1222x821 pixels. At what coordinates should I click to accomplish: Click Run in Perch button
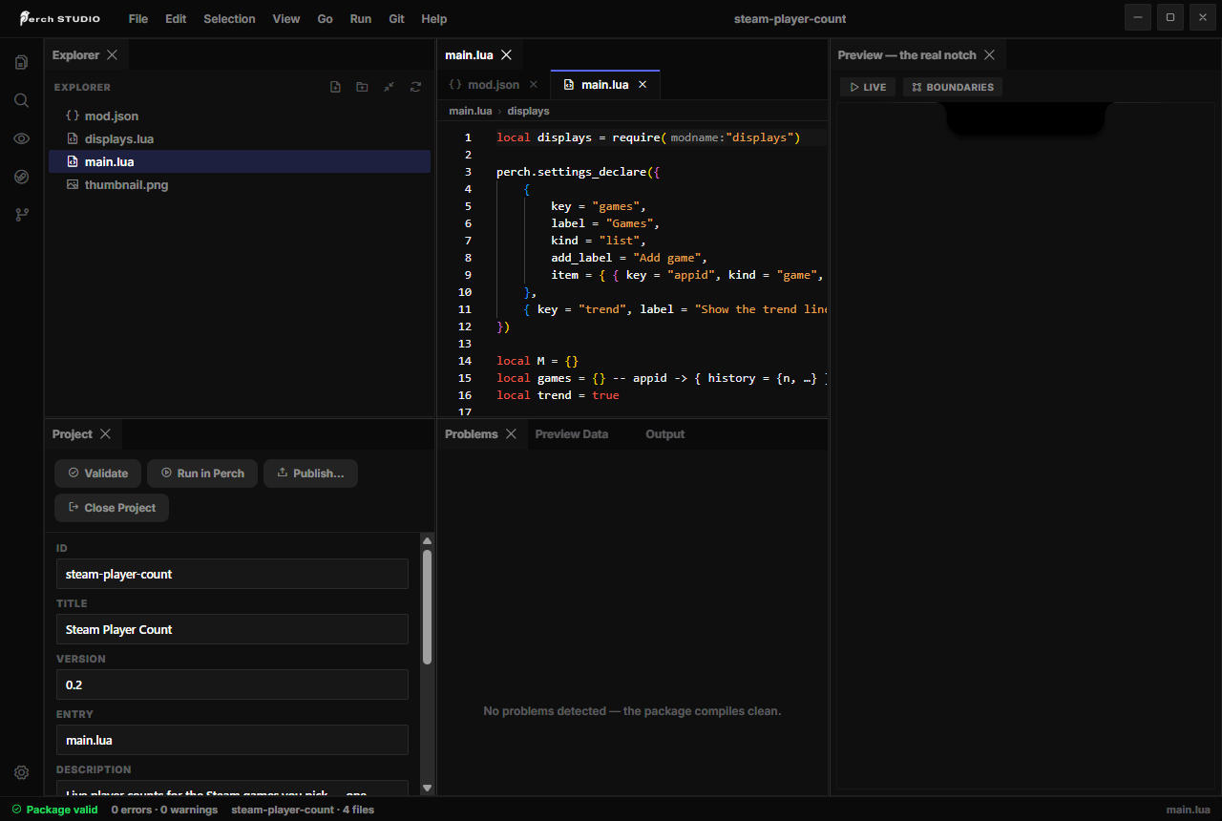pyautogui.click(x=202, y=474)
